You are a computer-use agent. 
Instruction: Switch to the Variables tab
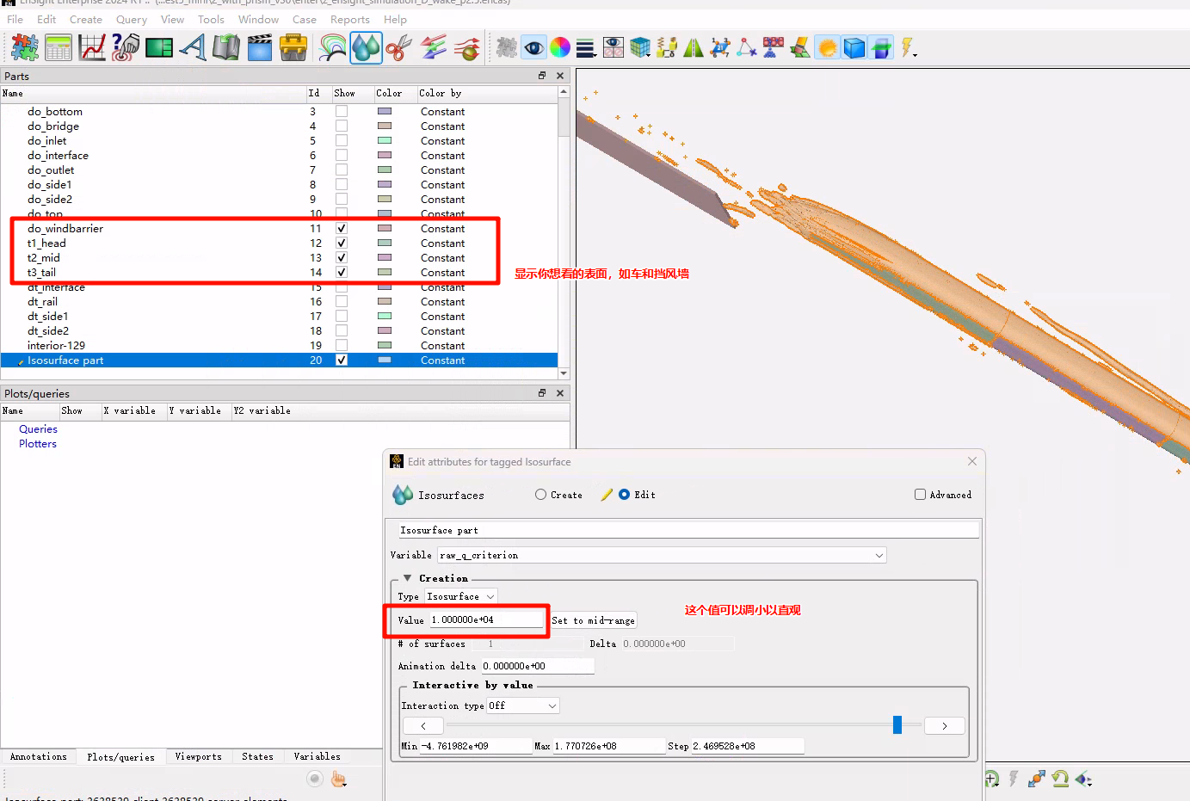[x=317, y=757]
